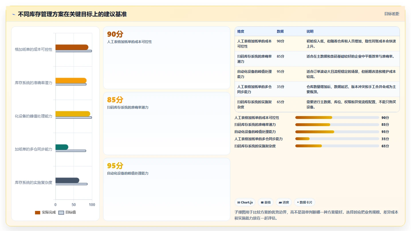The image size is (411, 231).
Task: Click the 实施复杂度 progress bar
Action: (x=337, y=146)
